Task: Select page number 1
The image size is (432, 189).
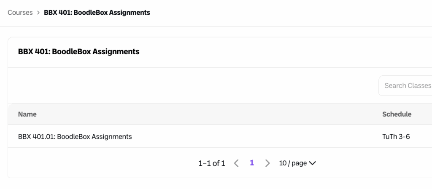Action: (x=252, y=163)
